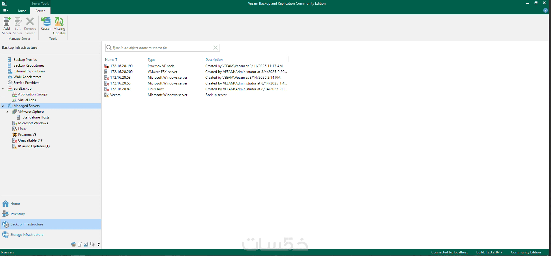
Task: Open the Analytics chart icon in navigation strip
Action: (86, 244)
